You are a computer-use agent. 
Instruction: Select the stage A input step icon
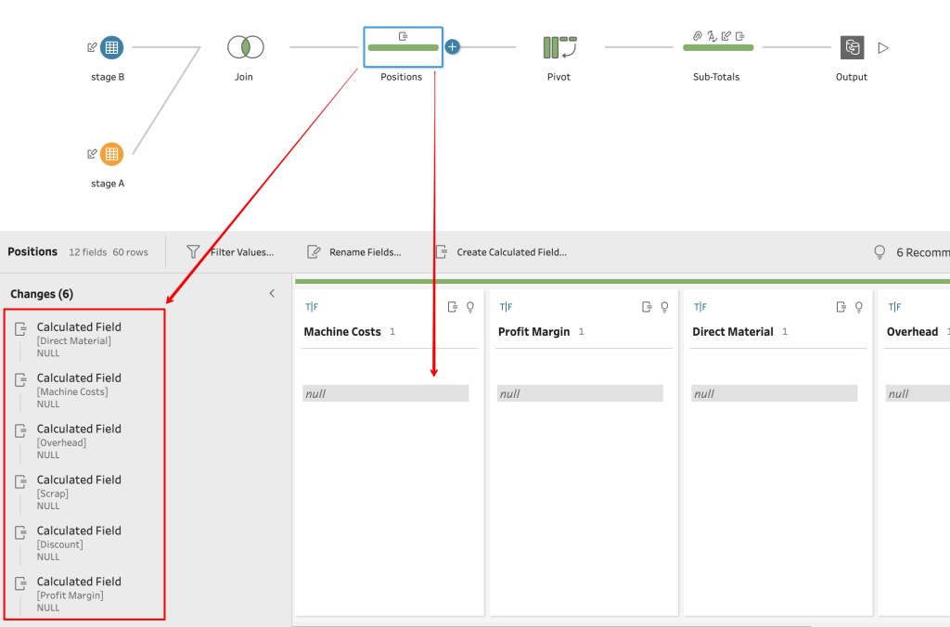111,154
